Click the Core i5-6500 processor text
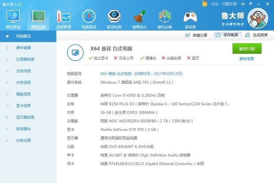Image resolution: width=274 pixels, height=183 pixels. pyautogui.click(x=133, y=95)
